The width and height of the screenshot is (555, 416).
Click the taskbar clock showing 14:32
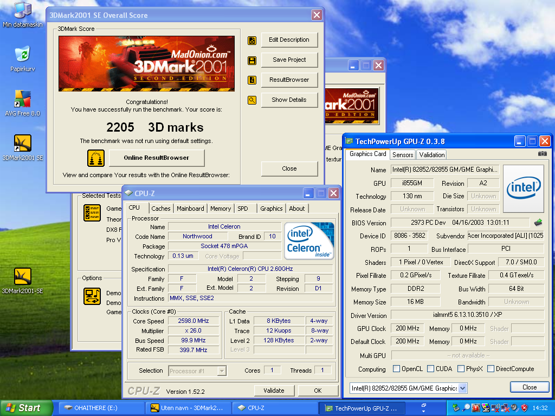[540, 408]
